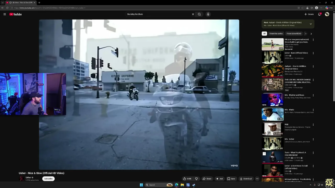Viewport: 335px width, 188px height.
Task: Open Mix - Rhythm and blues title
Action: click(294, 95)
